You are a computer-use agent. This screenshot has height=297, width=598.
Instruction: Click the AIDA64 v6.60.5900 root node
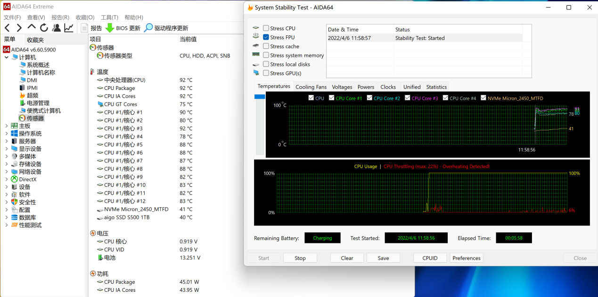click(x=33, y=49)
